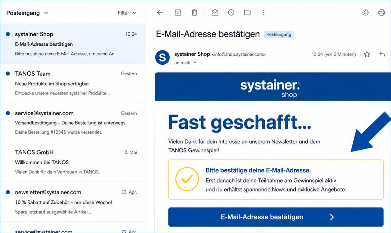The image size is (391, 233).
Task: Click sender address info@shop.systainer.com
Action: pos(239,54)
